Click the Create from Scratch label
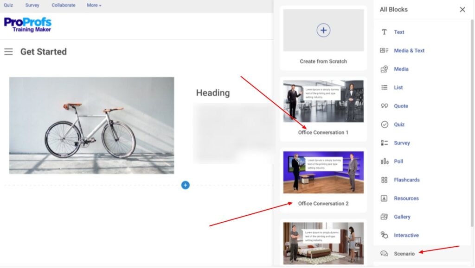The height and width of the screenshot is (268, 475). click(x=323, y=62)
